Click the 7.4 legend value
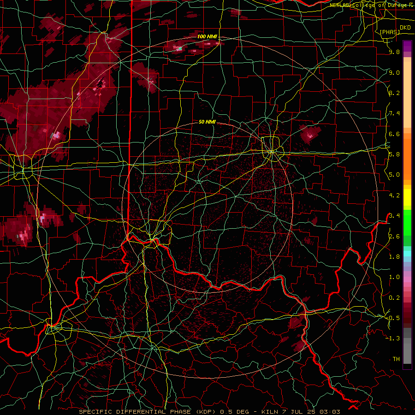Image resolution: width=415 pixels, height=415 pixels. point(394,113)
